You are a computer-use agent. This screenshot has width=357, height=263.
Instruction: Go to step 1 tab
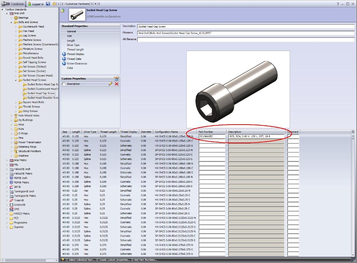[58, 4]
